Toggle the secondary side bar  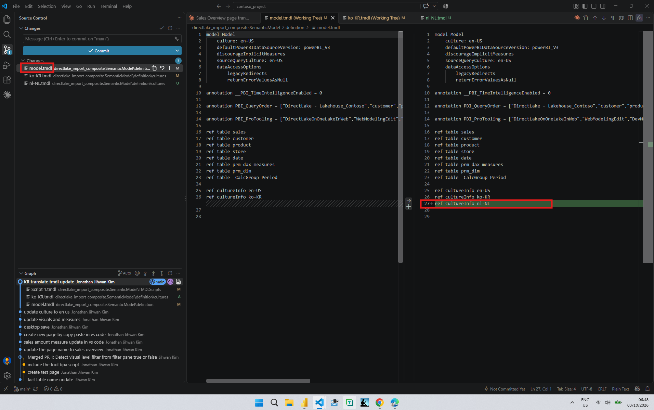click(603, 6)
